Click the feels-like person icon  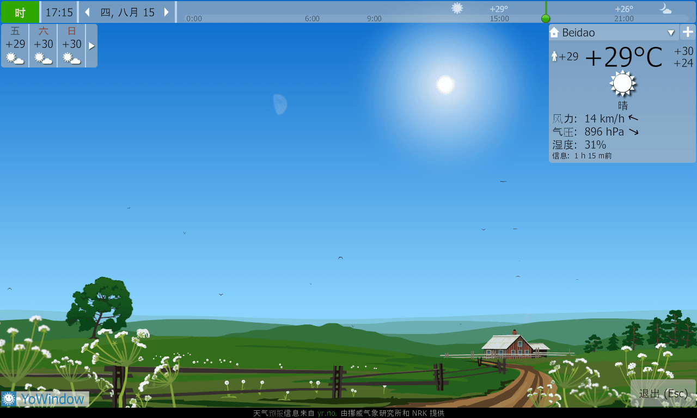coord(554,57)
